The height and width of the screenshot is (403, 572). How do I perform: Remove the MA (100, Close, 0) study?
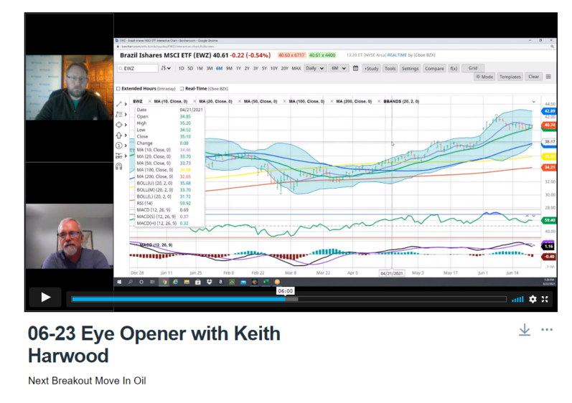pyautogui.click(x=284, y=101)
